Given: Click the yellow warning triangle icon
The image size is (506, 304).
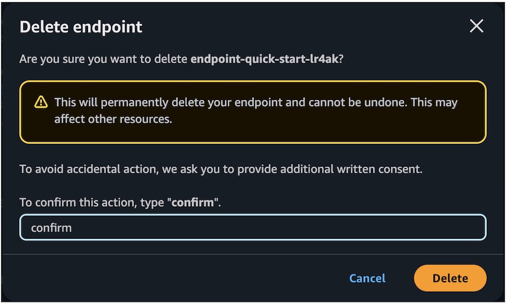Looking at the screenshot, I should click(x=41, y=102).
